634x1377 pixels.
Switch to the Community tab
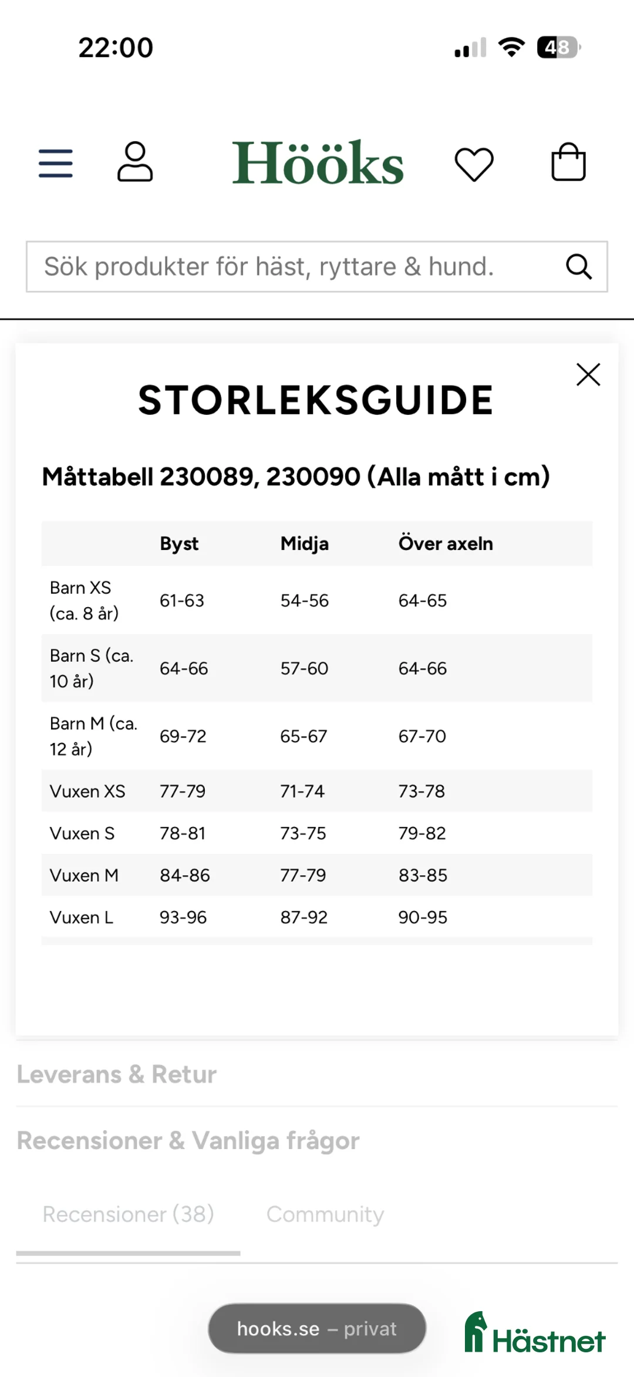pos(325,1214)
